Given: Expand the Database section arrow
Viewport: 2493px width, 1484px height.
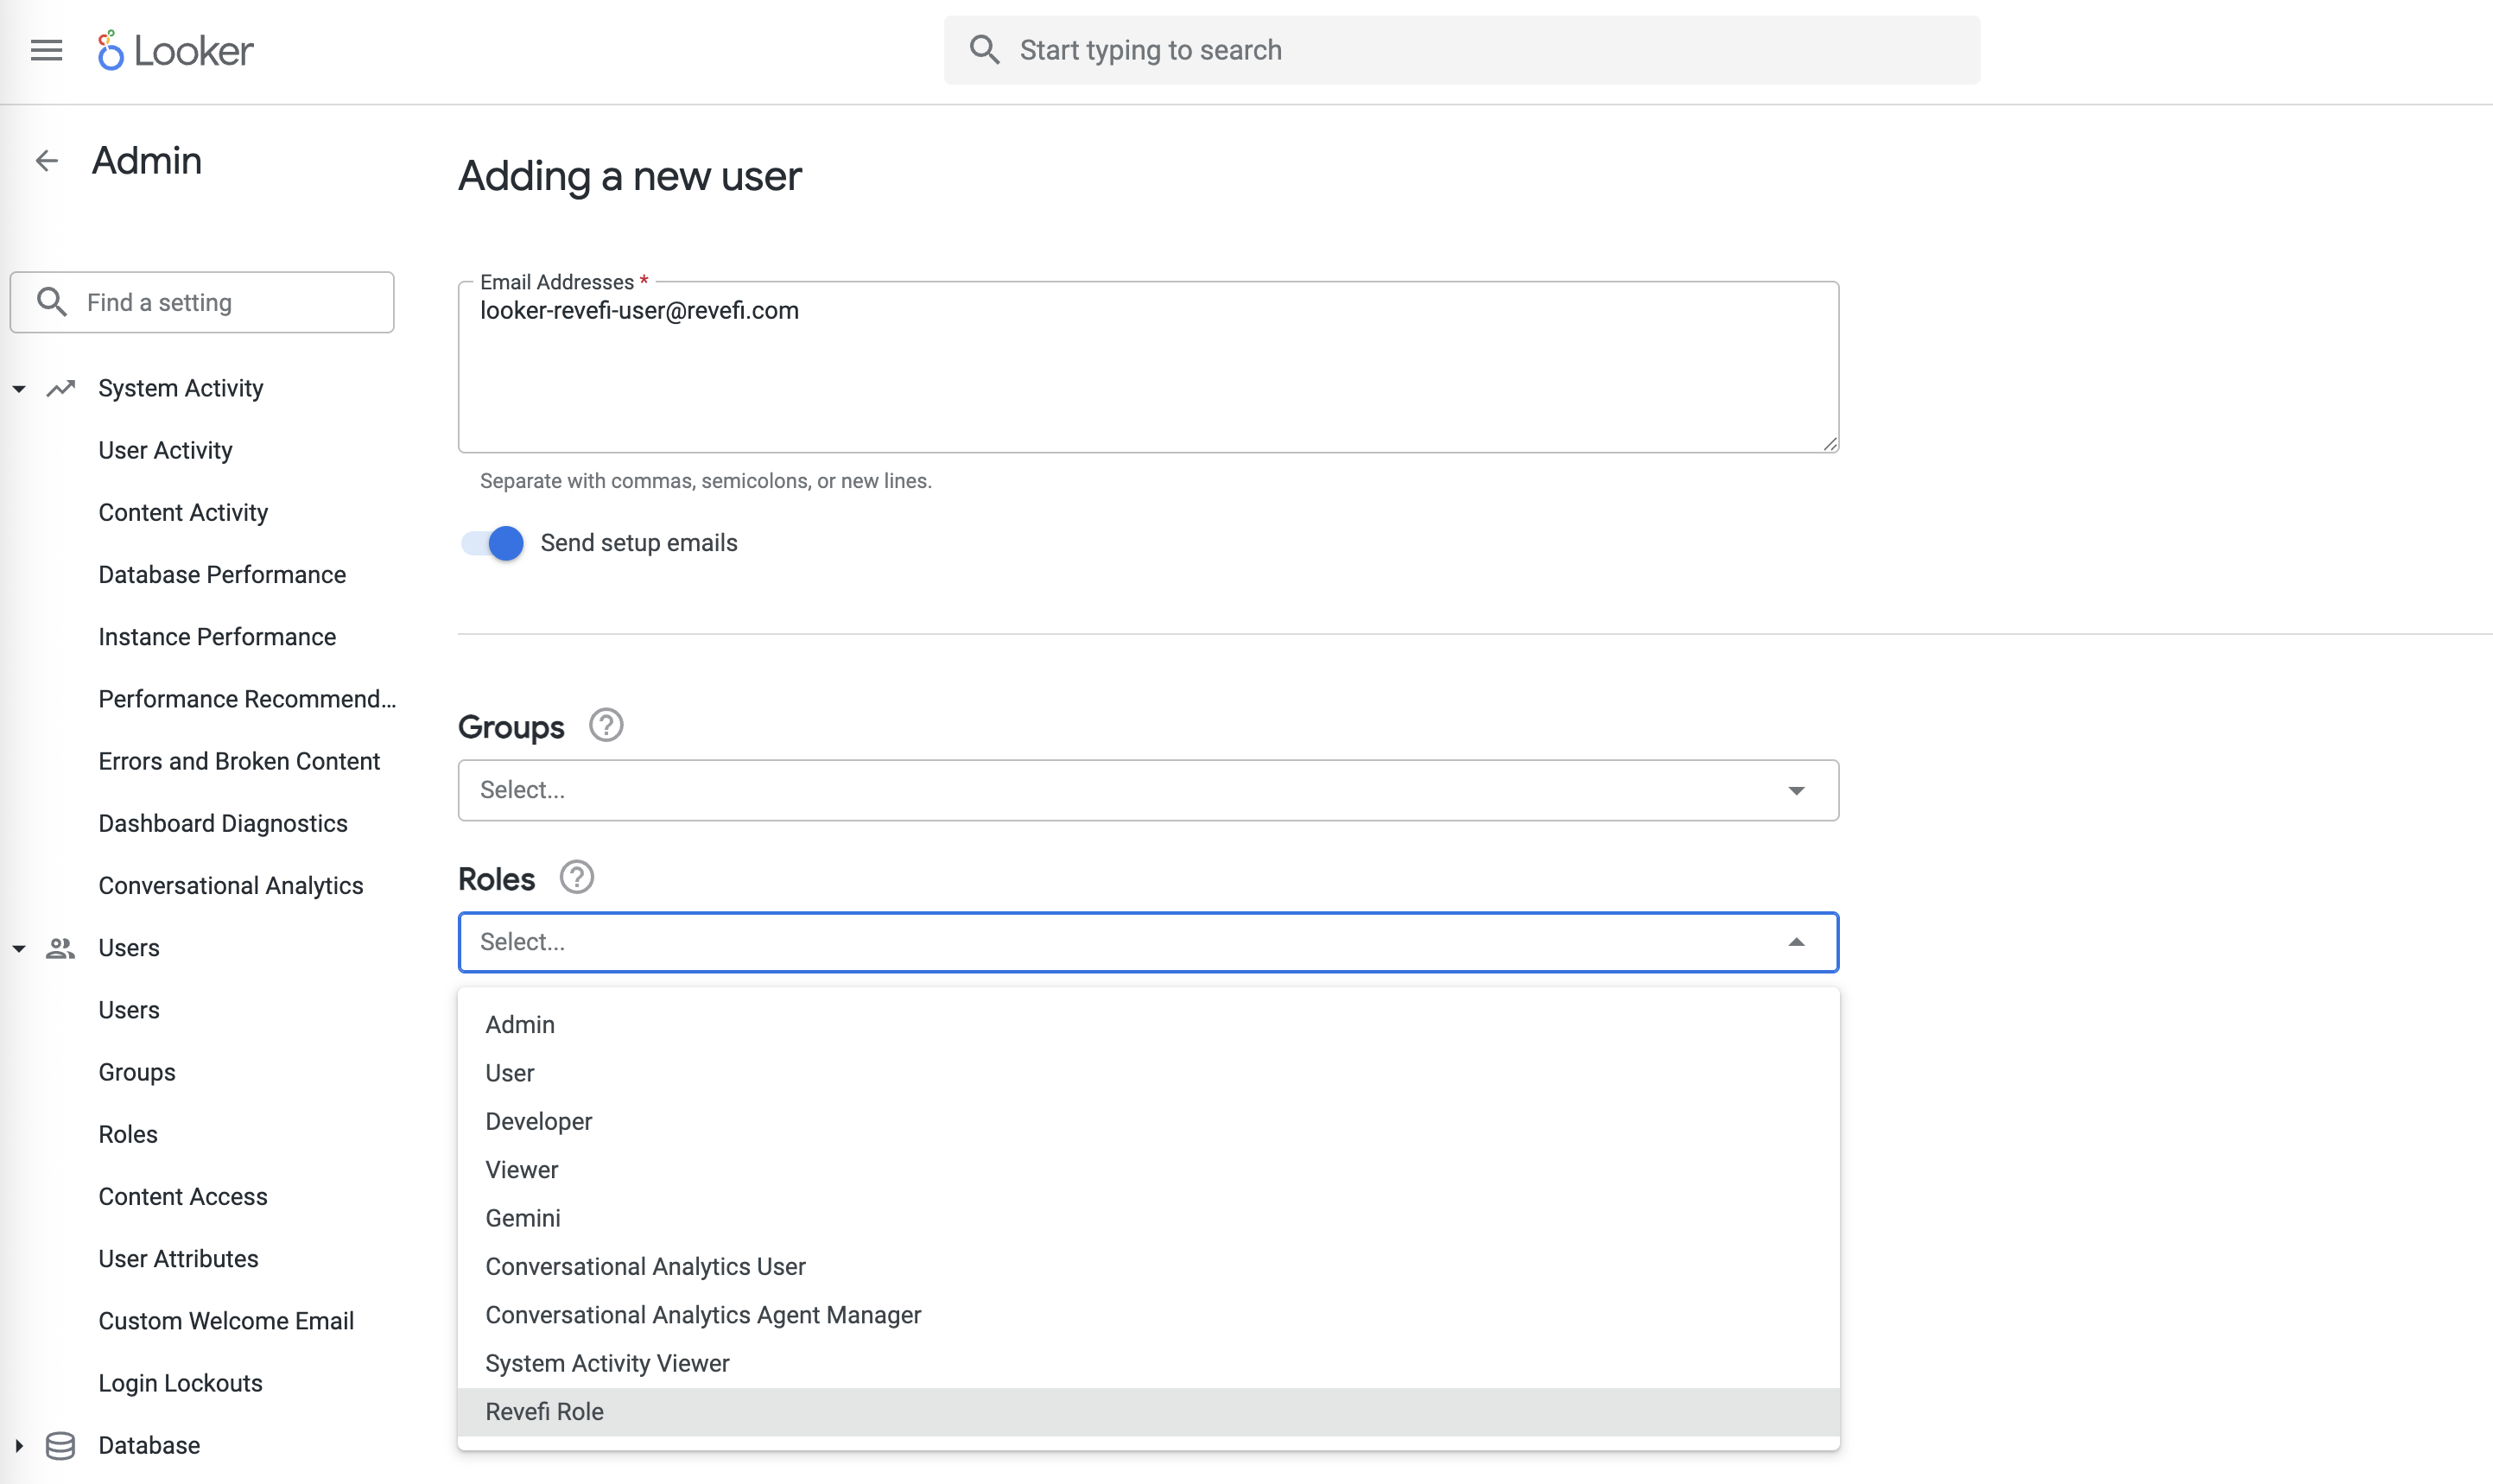Looking at the screenshot, I should [x=19, y=1445].
